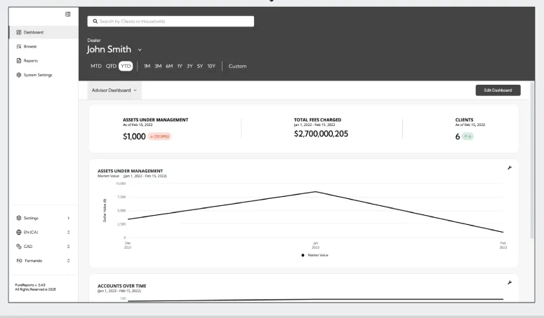Click the $1,000 assets value
This screenshot has width=544, height=318.
[134, 137]
